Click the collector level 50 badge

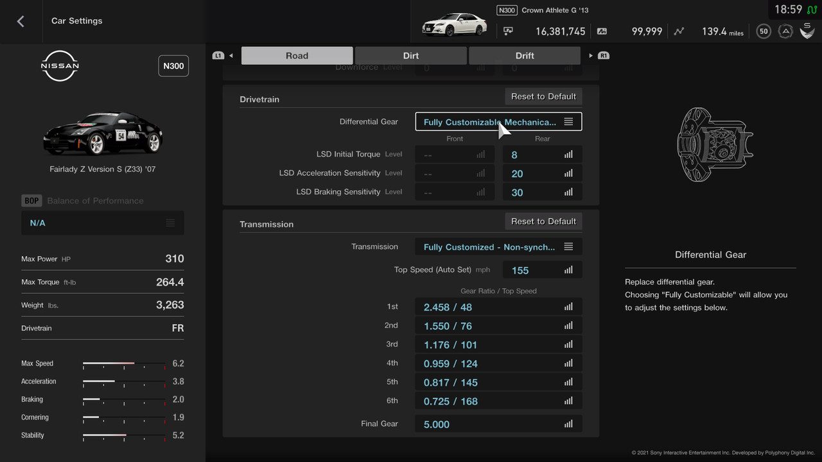764,31
